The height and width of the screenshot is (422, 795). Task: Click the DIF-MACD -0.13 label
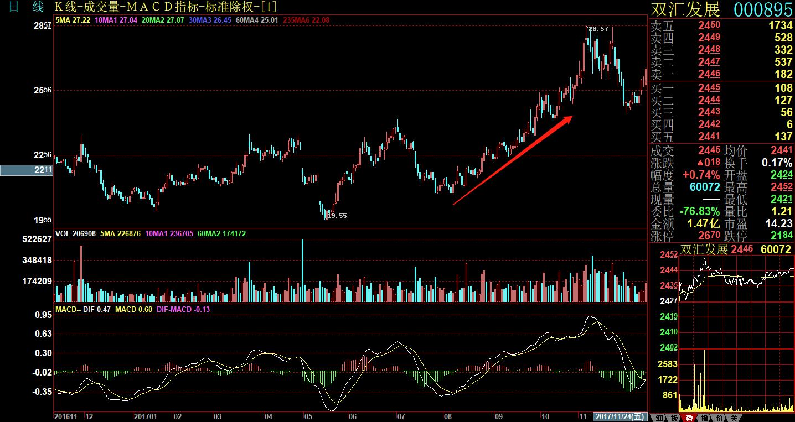click(183, 309)
